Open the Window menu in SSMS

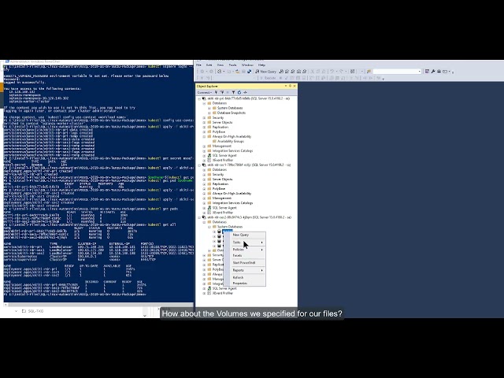click(247, 65)
